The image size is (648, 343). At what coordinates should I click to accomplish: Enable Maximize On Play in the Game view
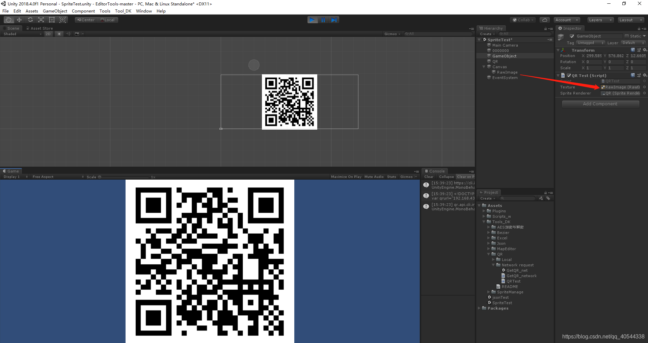tap(346, 177)
